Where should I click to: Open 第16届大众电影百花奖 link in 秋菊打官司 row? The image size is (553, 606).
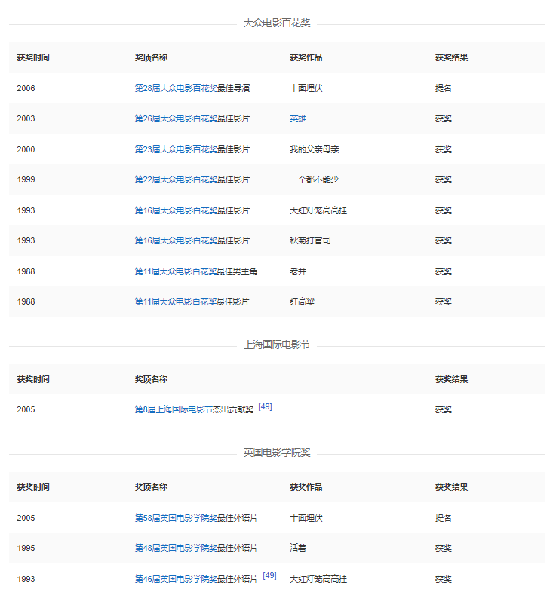click(x=176, y=240)
